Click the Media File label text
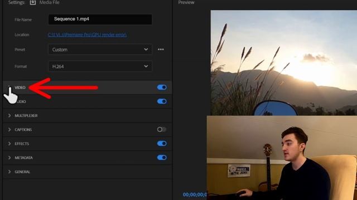 [50, 2]
